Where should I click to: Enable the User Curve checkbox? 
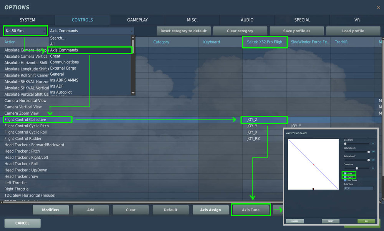point(345,180)
